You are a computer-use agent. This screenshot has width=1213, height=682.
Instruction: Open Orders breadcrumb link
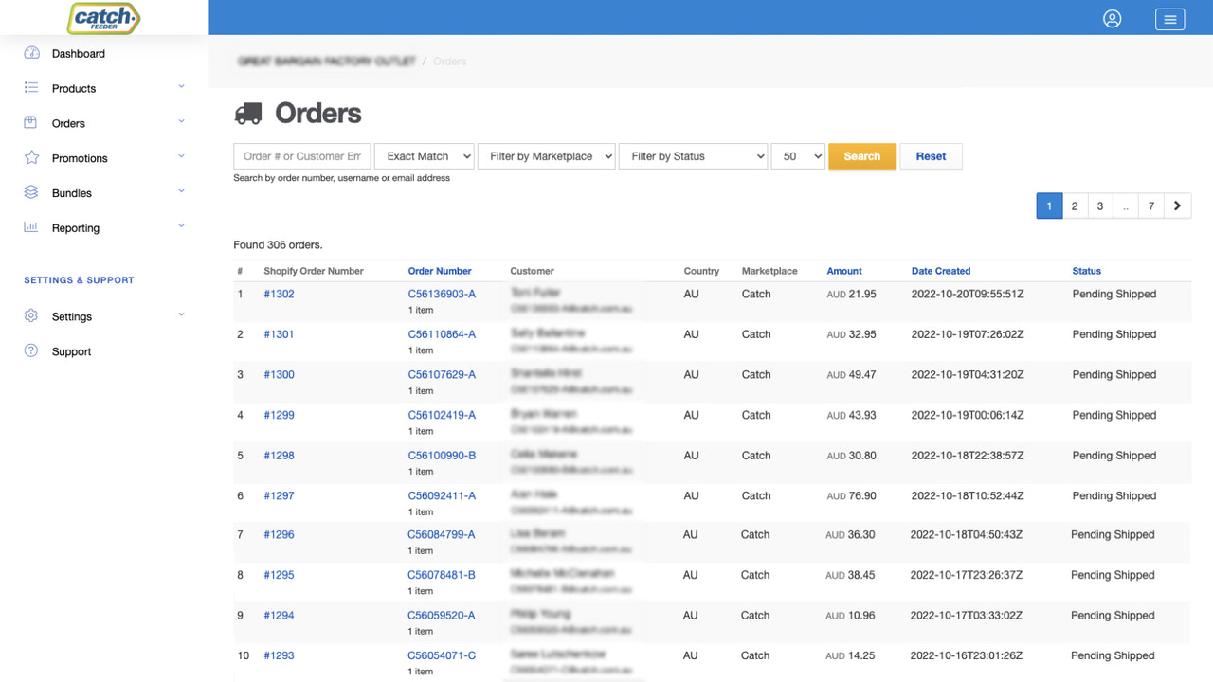[x=449, y=61]
